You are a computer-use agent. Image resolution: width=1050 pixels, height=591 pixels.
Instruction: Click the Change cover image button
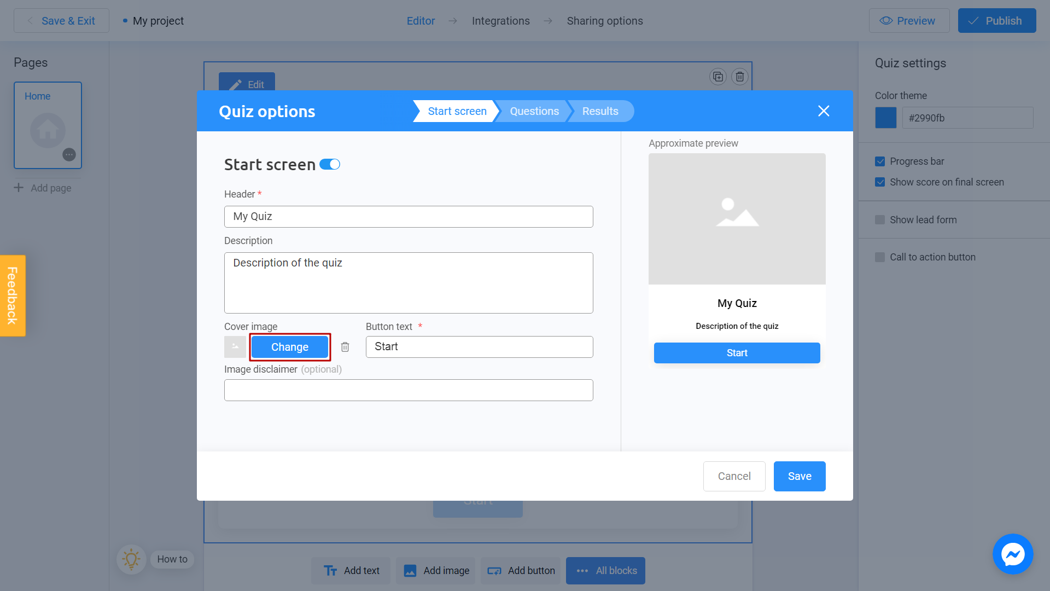290,347
